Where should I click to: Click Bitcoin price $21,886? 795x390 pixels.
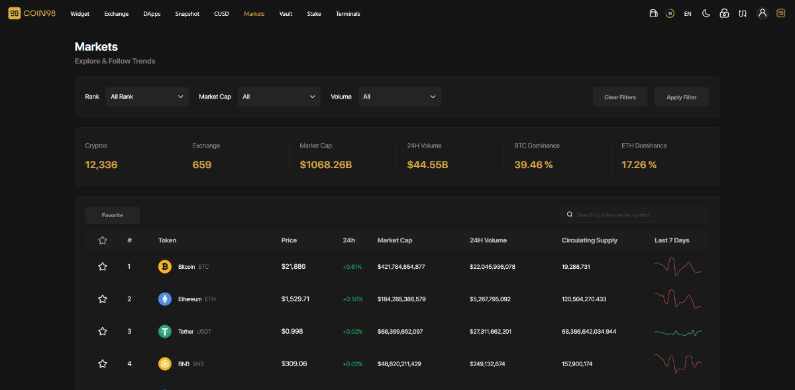(x=293, y=266)
